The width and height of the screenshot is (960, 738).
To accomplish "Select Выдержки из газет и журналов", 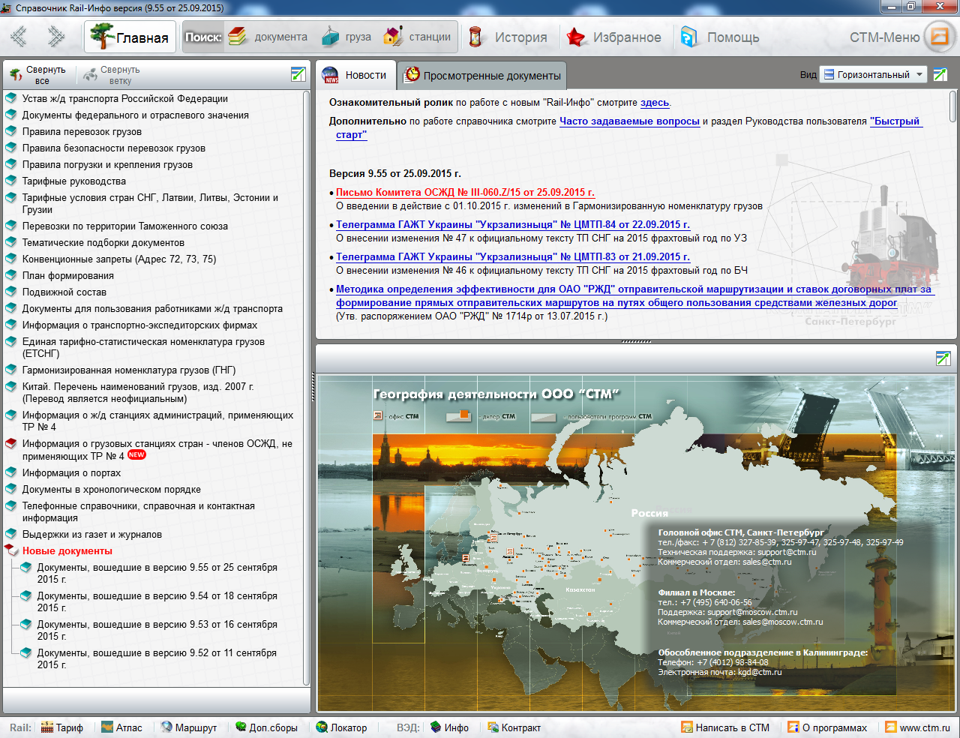I will [91, 534].
